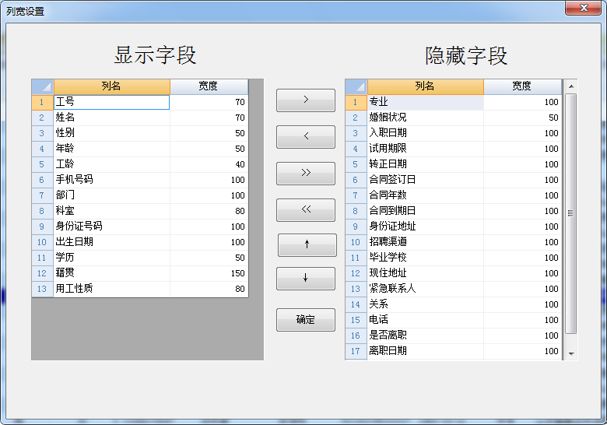Select 合同签订日 in hidden fields
This screenshot has height=425, width=607.
(x=425, y=180)
